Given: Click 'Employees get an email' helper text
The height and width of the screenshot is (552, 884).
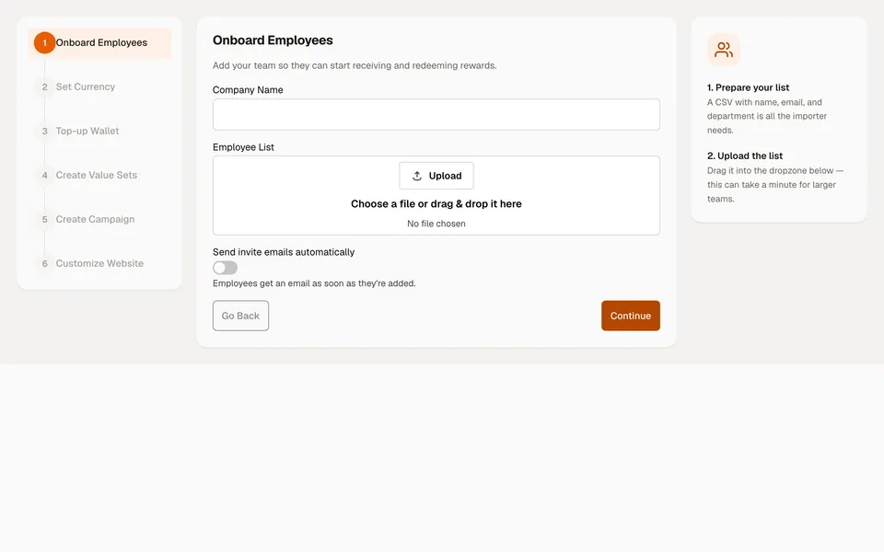Looking at the screenshot, I should (x=314, y=283).
